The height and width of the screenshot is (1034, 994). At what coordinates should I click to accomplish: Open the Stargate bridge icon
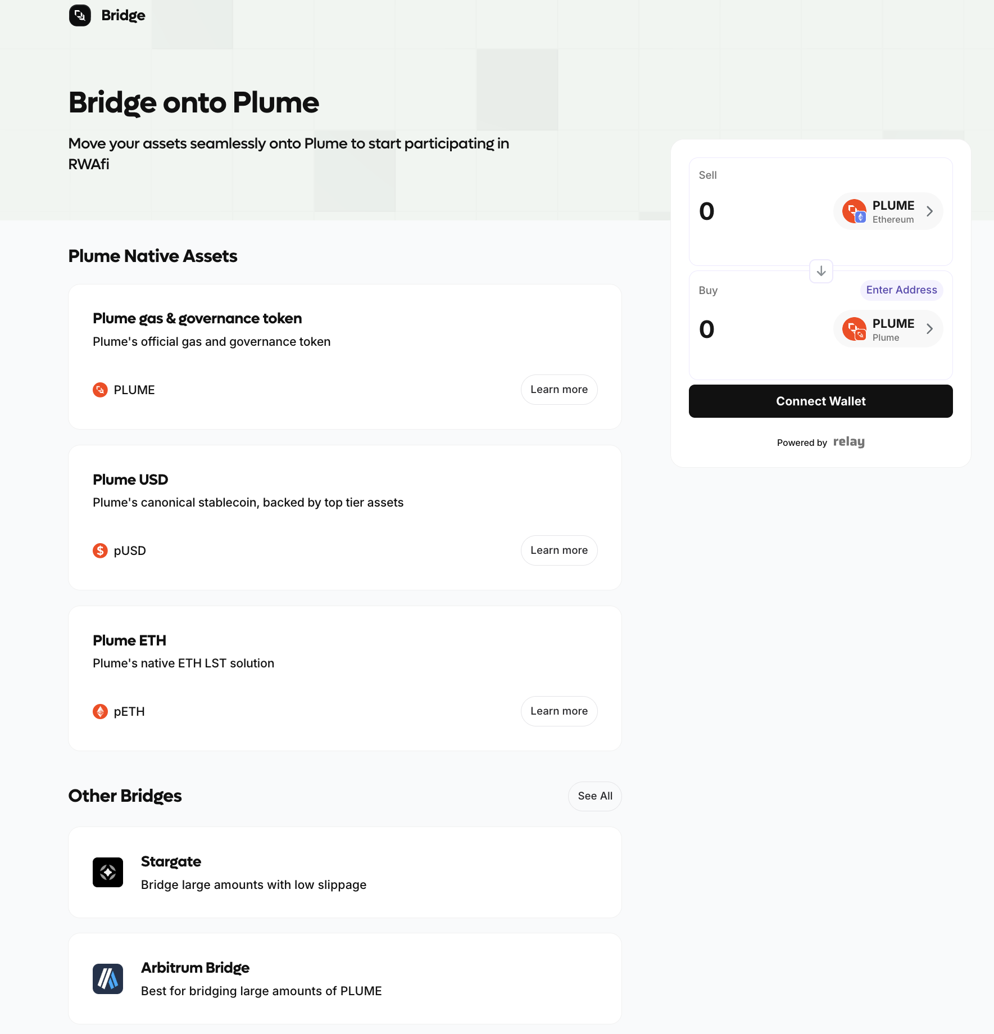[108, 872]
